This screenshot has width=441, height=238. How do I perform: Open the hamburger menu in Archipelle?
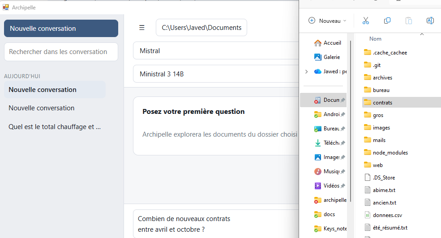142,28
